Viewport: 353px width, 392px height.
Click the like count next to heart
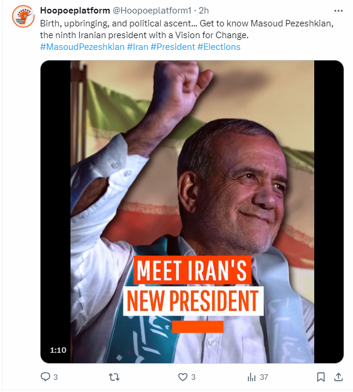point(193,377)
